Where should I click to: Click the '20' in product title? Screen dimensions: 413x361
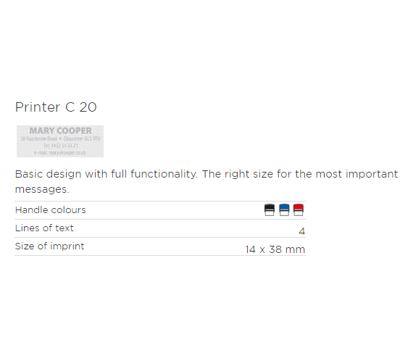point(88,107)
